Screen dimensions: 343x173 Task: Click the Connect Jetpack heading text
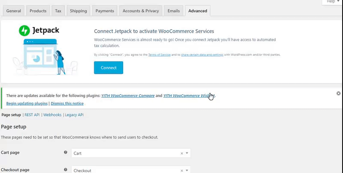tap(154, 31)
